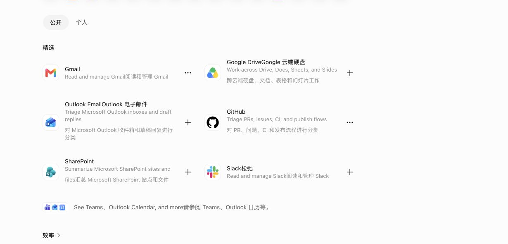Screen dimensions: 508x244
Task: Click the Gmail envelope icon
Action: tap(51, 73)
